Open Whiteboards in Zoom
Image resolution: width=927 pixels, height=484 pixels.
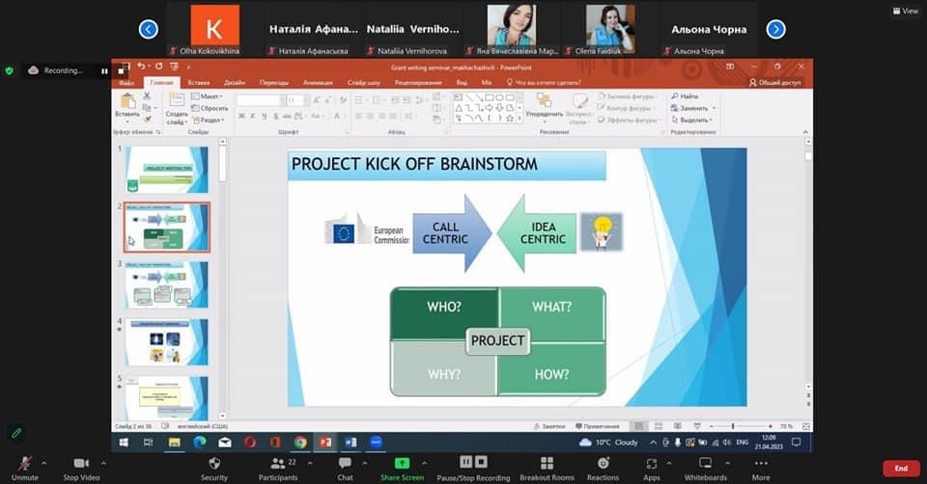click(x=705, y=465)
